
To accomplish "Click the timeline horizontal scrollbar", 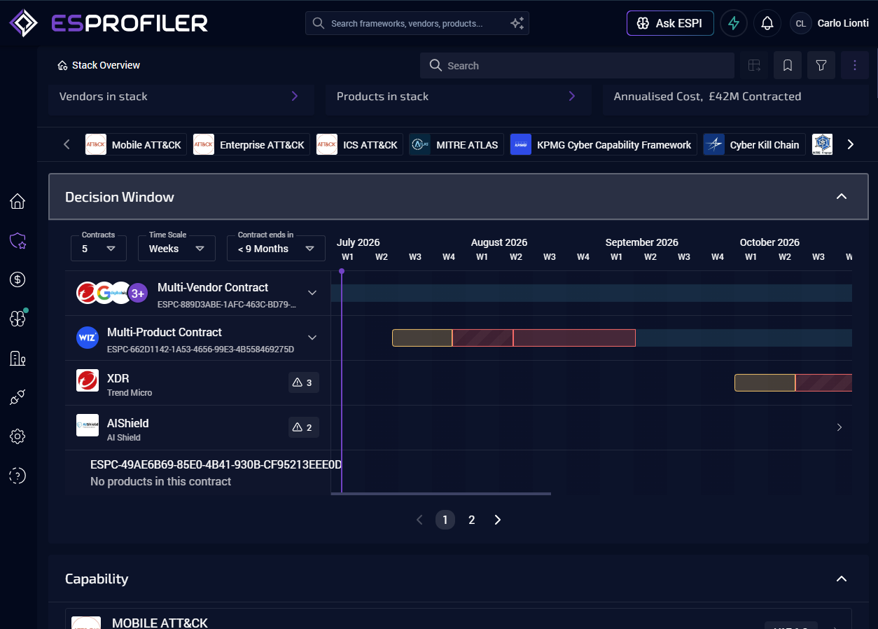I will [441, 494].
